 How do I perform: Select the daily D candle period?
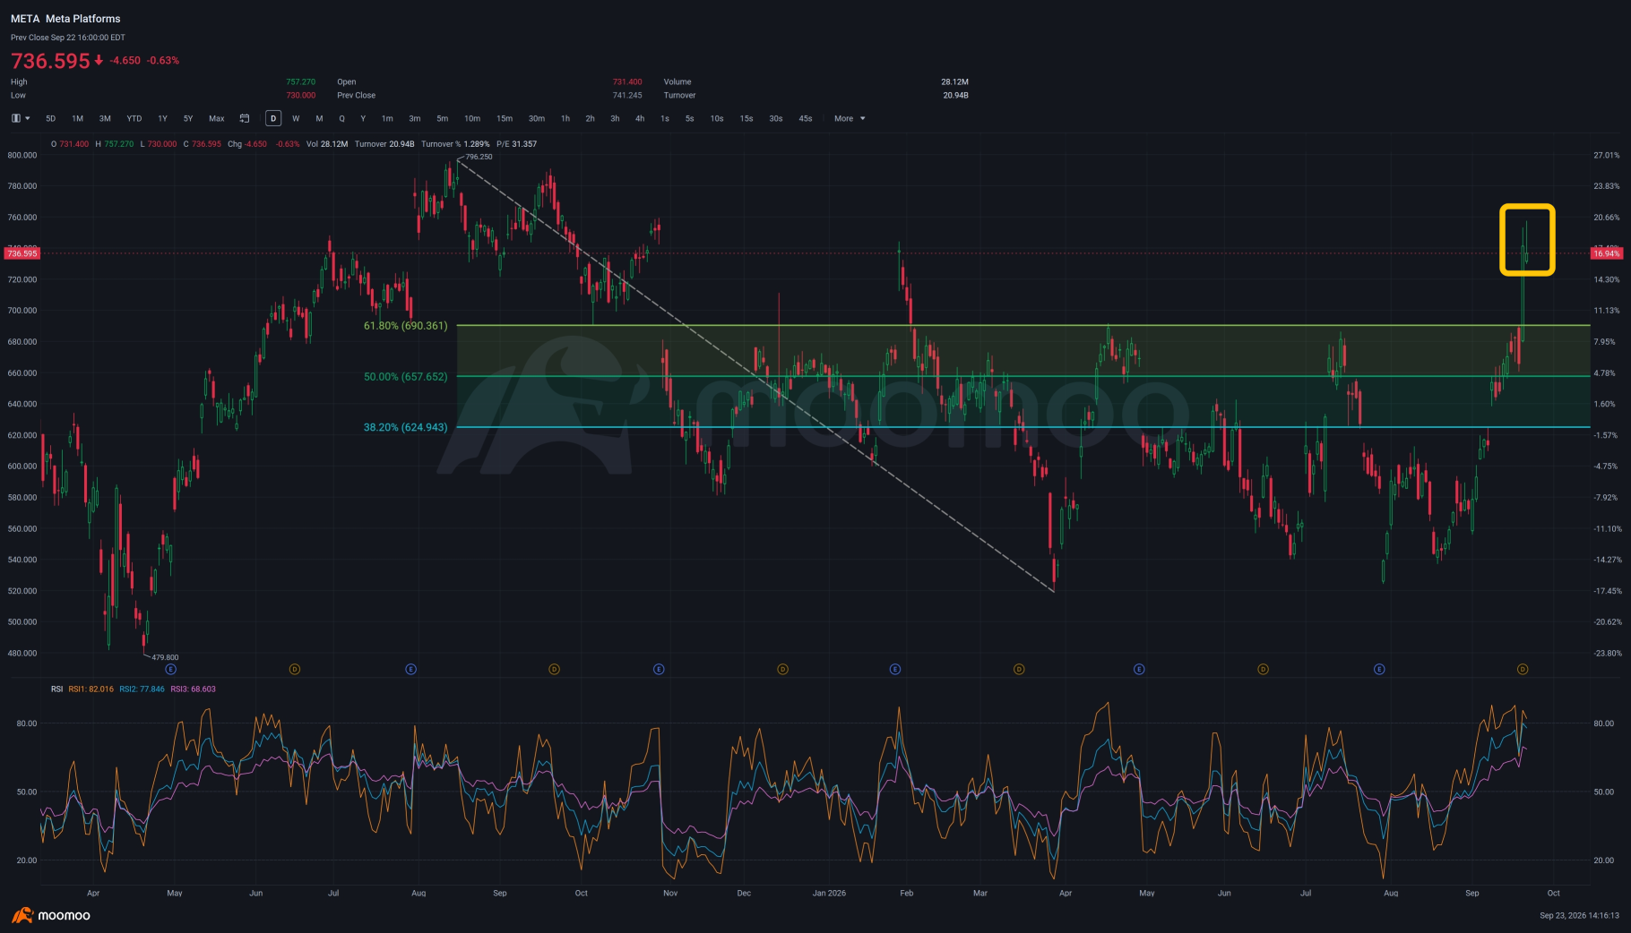click(x=273, y=118)
